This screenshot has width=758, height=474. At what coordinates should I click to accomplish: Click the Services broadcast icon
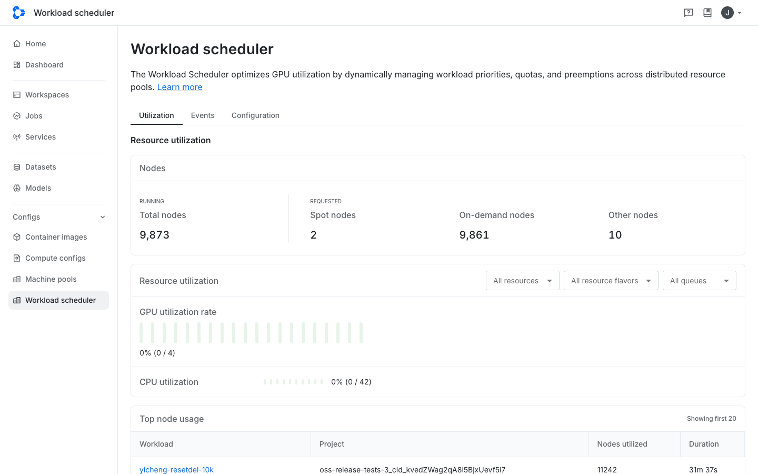tap(17, 137)
